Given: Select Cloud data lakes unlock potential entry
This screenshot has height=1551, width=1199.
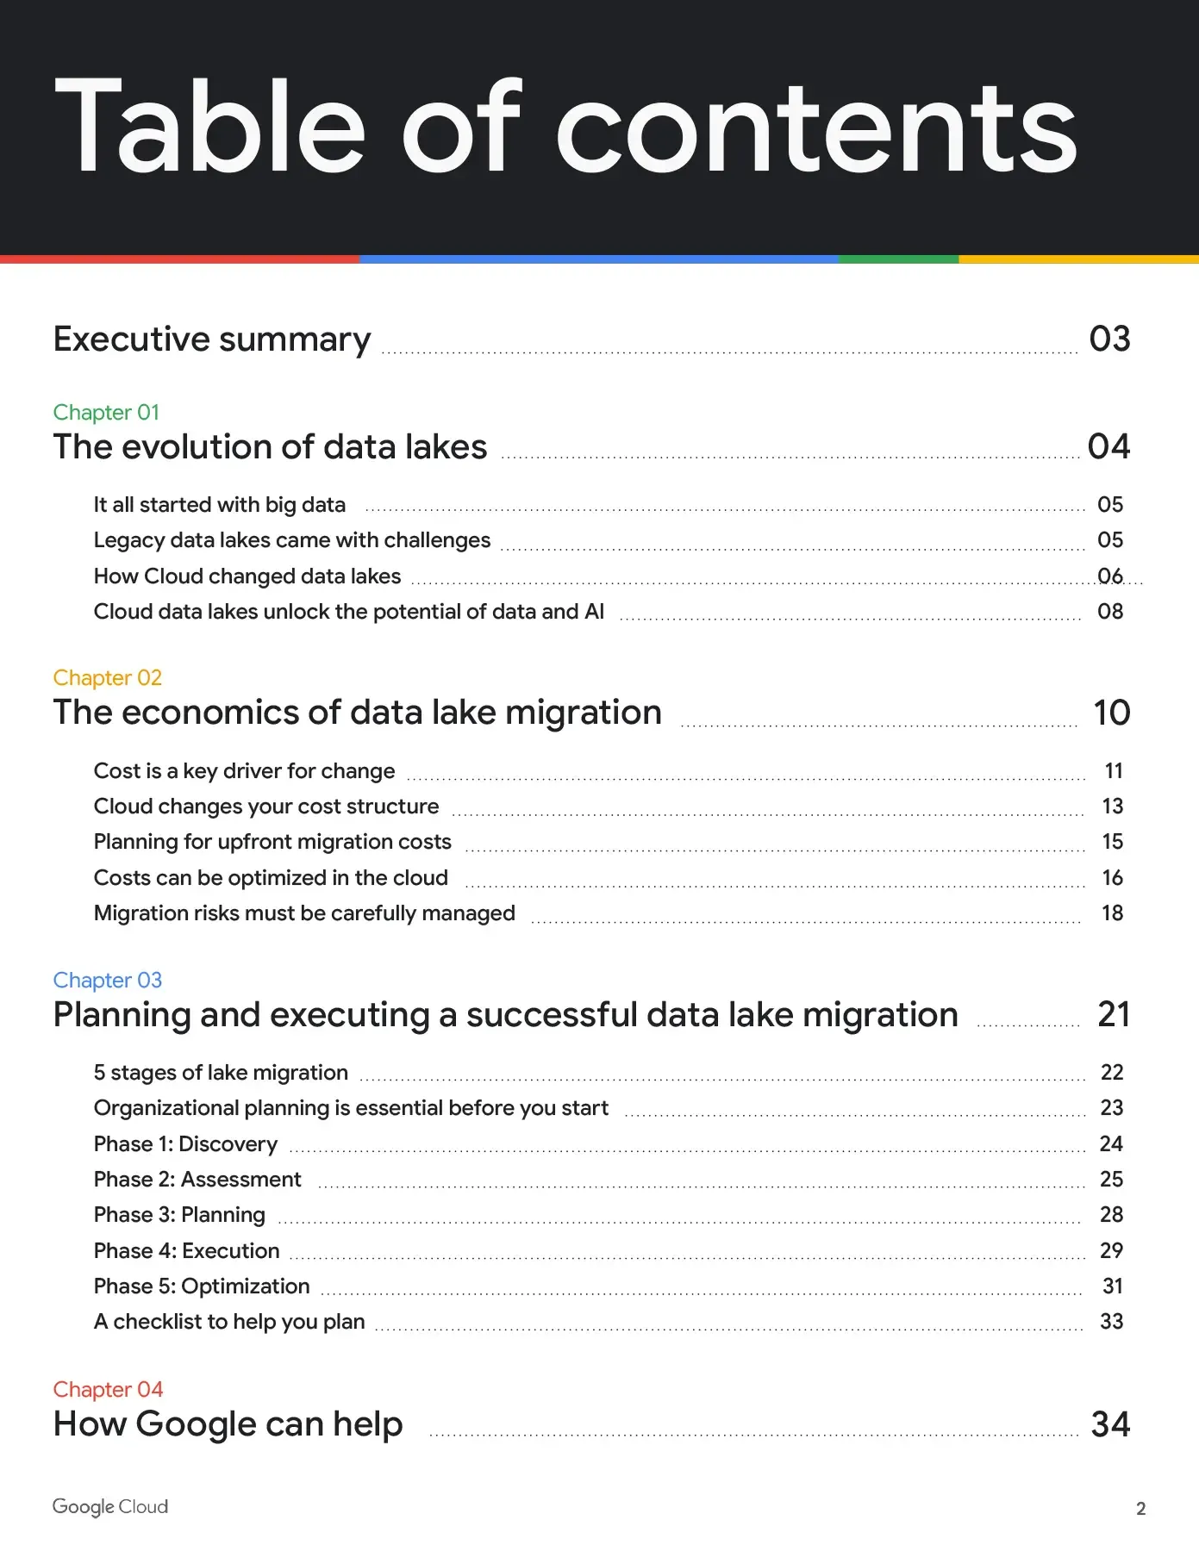Looking at the screenshot, I should (348, 612).
